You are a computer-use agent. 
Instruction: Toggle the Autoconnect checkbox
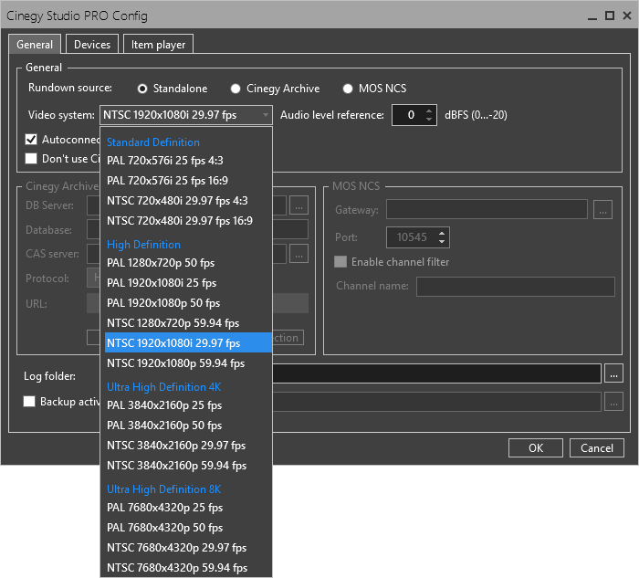click(x=31, y=140)
